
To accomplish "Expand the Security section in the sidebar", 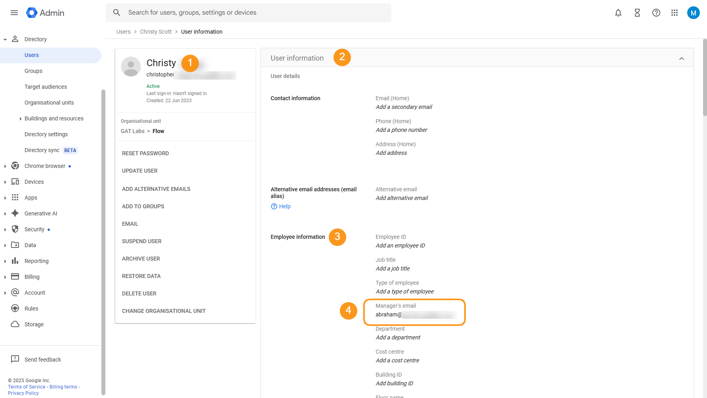I will (5, 229).
